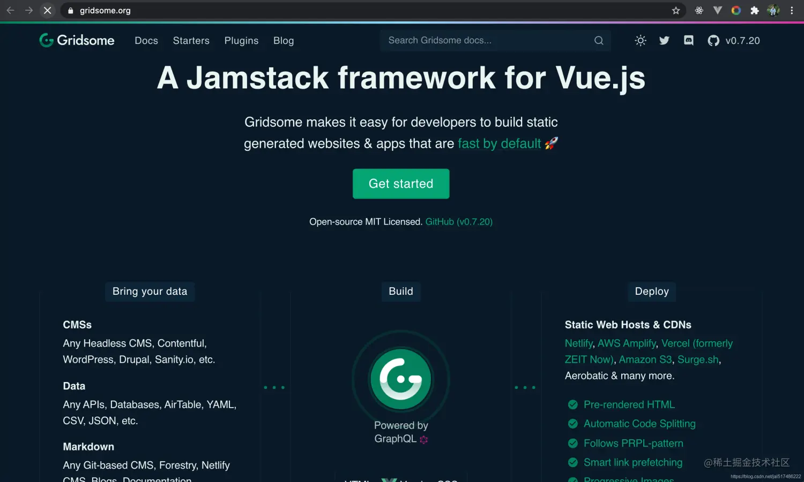Click the Follows PRPL-pattern text
The height and width of the screenshot is (482, 804).
[634, 443]
